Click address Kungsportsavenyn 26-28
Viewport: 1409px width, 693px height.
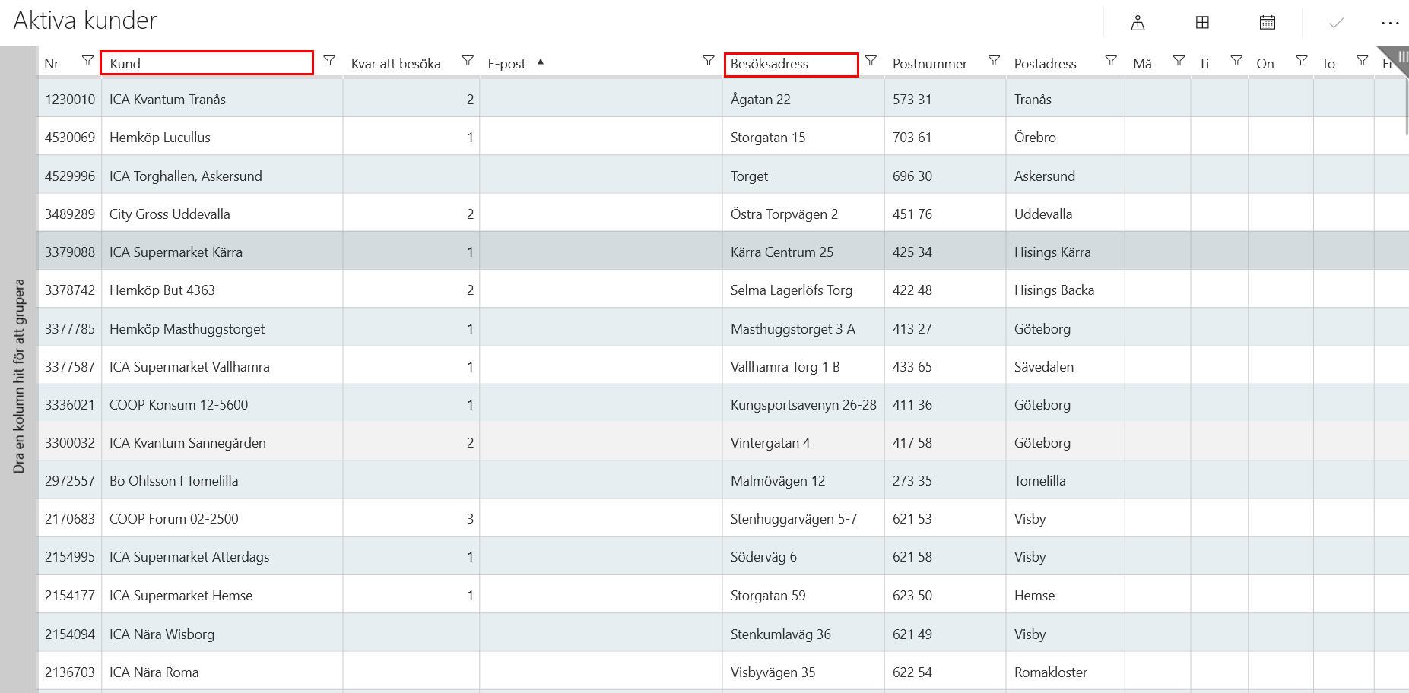coord(804,405)
